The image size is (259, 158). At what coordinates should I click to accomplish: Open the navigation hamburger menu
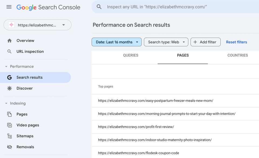tap(9, 7)
